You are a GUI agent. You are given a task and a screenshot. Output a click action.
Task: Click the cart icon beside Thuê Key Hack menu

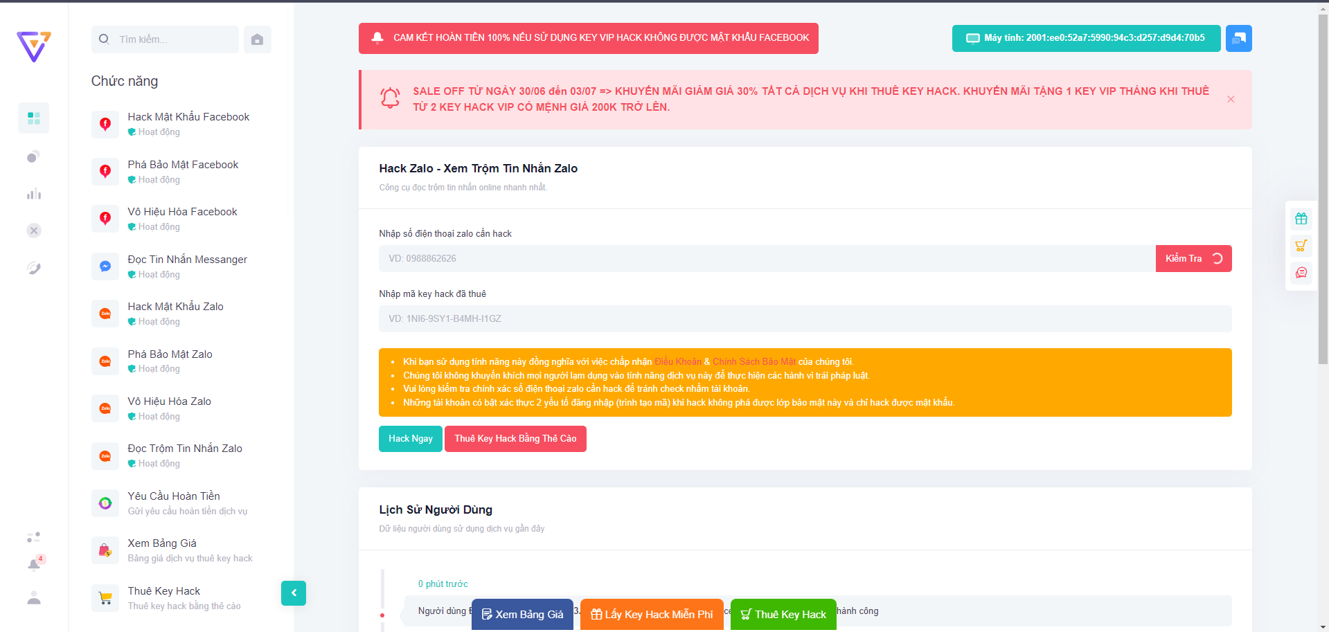click(x=105, y=598)
